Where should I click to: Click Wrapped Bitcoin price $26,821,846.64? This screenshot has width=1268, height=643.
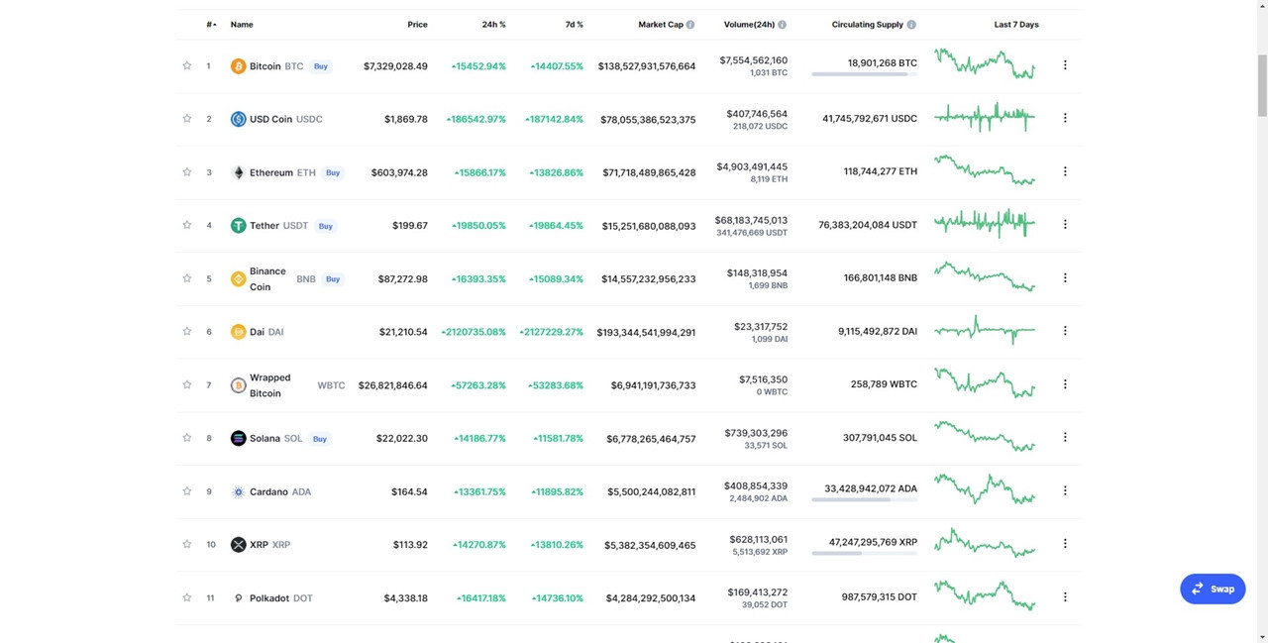coord(393,385)
